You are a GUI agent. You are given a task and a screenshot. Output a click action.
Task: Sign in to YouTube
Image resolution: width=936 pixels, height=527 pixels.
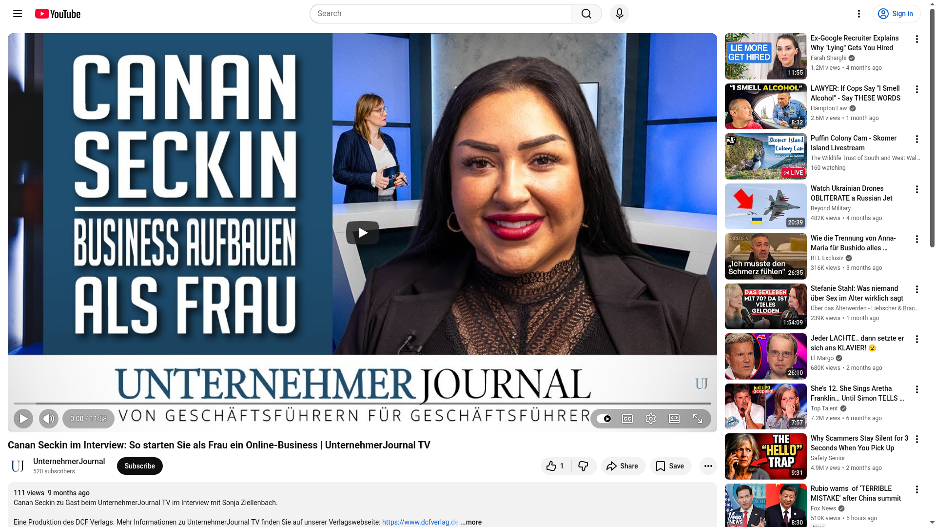pos(896,14)
